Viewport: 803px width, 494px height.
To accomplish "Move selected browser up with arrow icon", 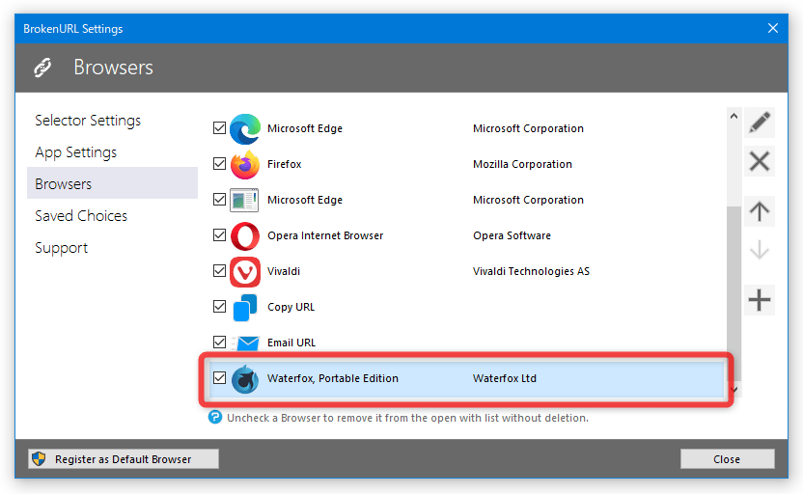I will 759,211.
